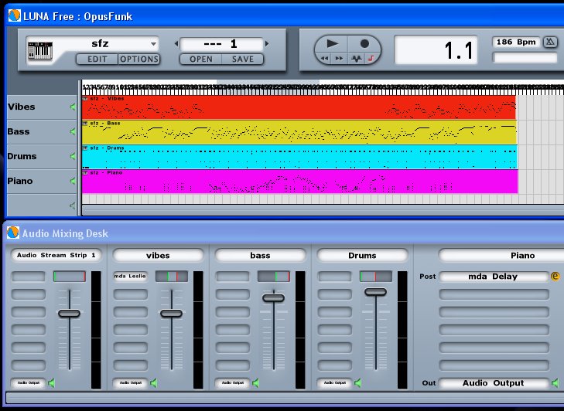This screenshot has width=564, height=411.
Task: Click the OPTIONS button
Action: click(139, 59)
